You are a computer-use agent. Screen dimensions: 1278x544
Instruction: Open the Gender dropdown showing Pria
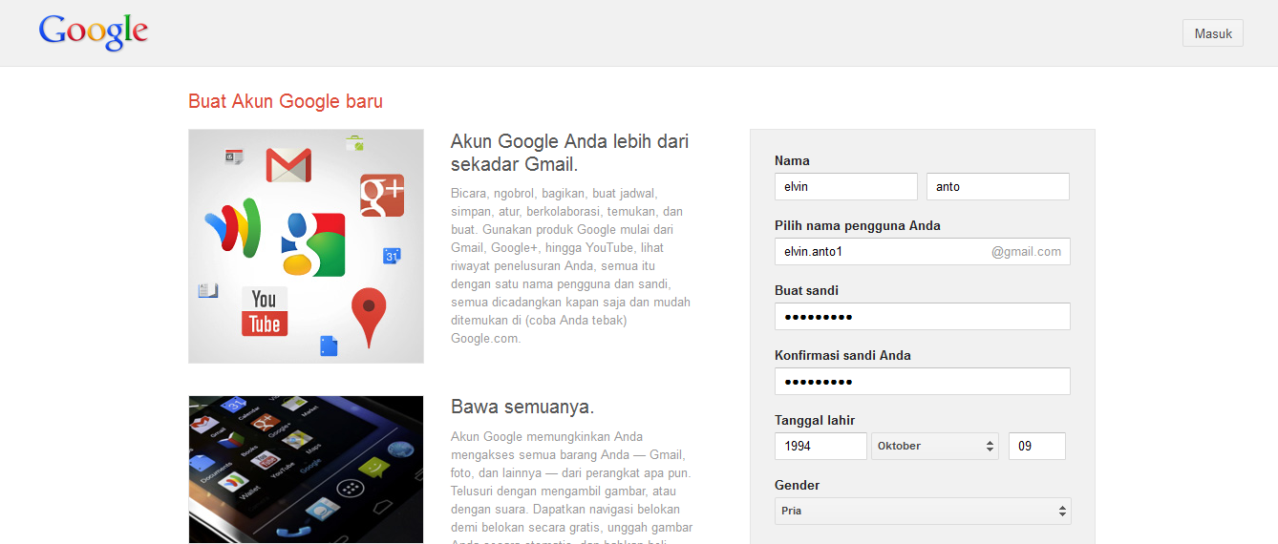(x=923, y=511)
